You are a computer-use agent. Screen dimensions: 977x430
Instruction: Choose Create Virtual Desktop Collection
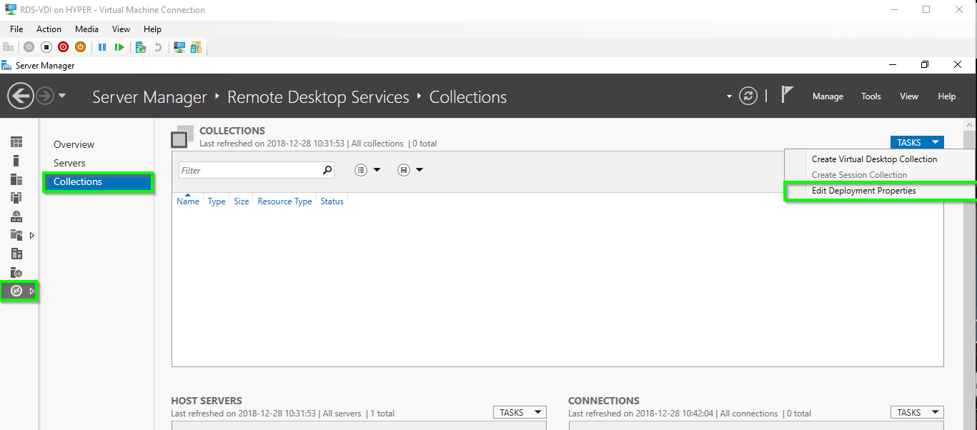tap(874, 159)
